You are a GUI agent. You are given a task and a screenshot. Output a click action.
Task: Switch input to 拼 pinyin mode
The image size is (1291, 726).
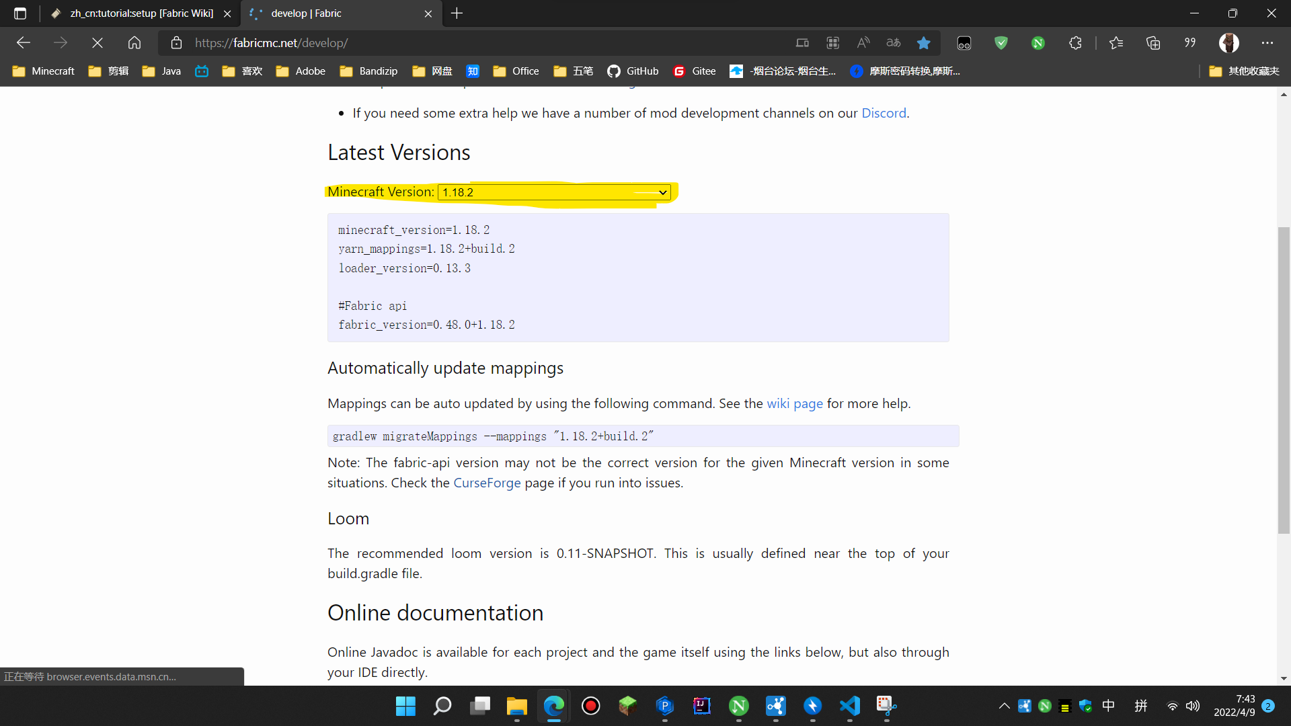pos(1142,706)
